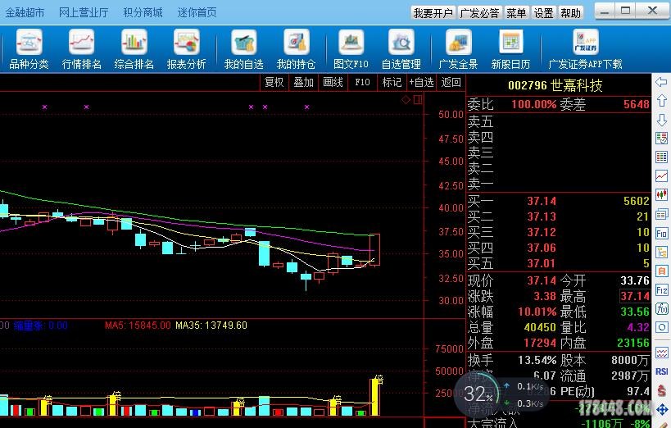Image resolution: width=671 pixels, height=428 pixels.
Task: Open 品种分类 category toolbar icon
Action: 29,49
